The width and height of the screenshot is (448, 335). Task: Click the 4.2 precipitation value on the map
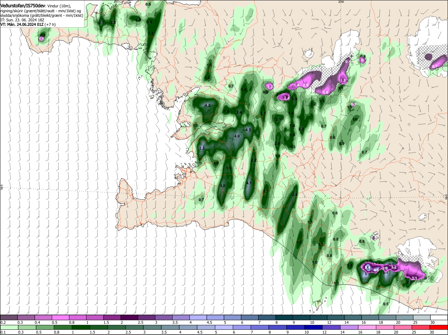point(208,105)
